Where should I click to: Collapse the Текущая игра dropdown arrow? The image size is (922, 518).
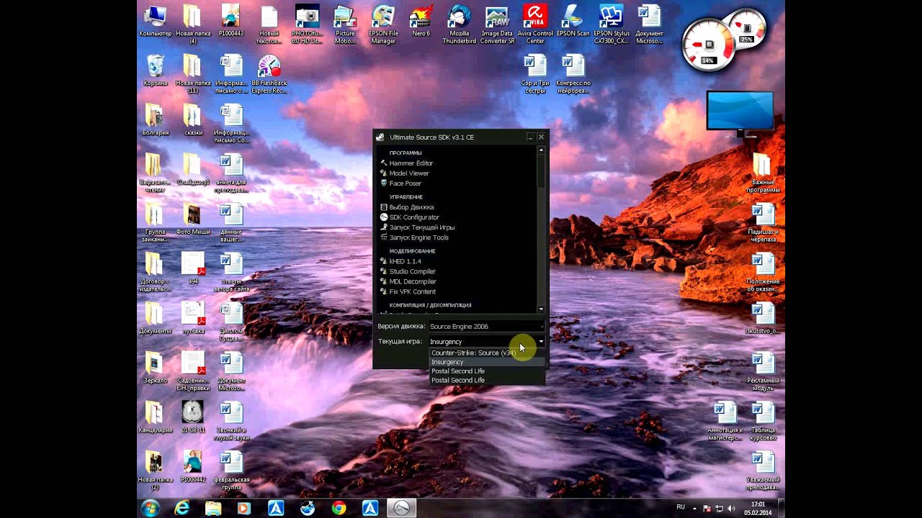tap(541, 342)
